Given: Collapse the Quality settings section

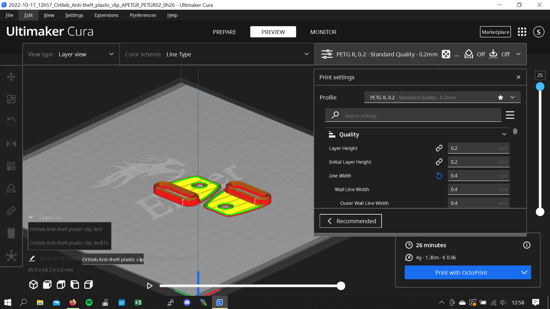Looking at the screenshot, I should pos(504,134).
